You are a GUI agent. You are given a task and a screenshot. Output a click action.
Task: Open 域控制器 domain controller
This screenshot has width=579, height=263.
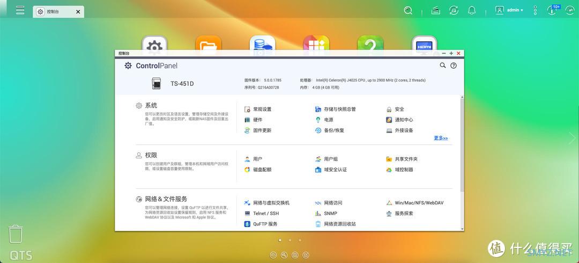399,170
